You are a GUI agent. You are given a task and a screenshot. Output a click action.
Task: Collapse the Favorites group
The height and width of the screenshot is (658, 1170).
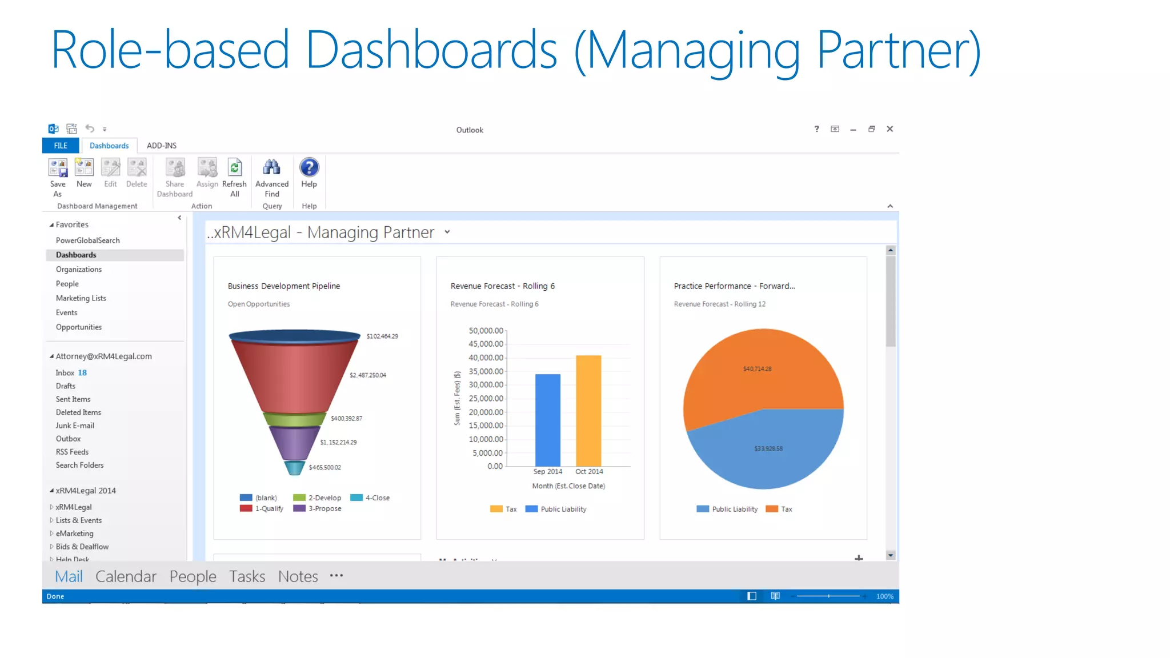51,225
